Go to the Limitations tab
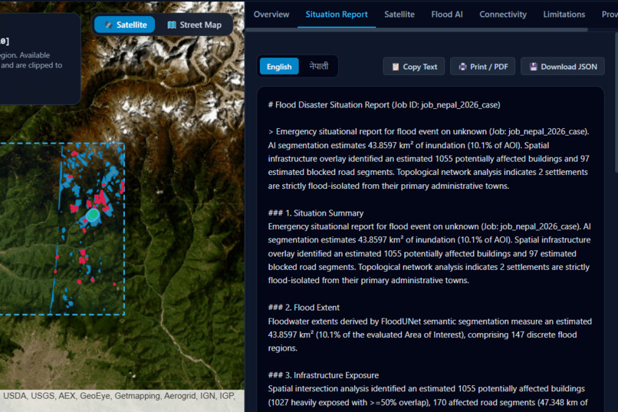618x412 pixels. coord(564,15)
